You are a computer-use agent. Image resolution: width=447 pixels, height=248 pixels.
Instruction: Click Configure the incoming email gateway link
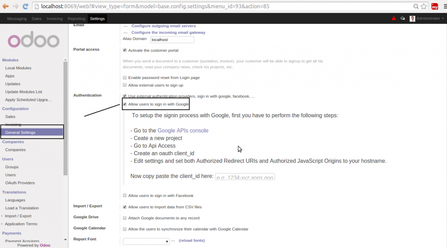[x=168, y=32]
